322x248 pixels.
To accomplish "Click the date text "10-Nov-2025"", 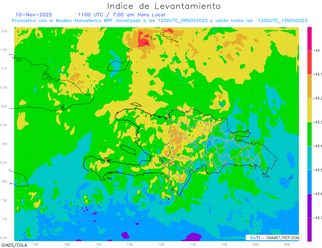I will pos(34,15).
